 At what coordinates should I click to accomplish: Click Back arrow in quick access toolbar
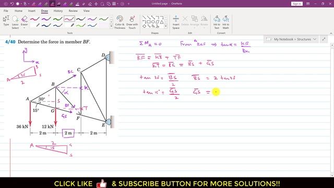[6, 4]
